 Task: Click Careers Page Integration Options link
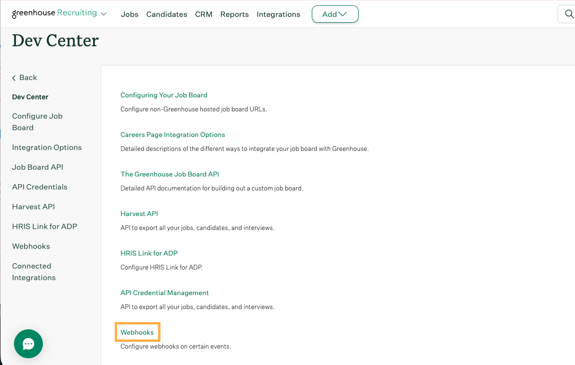pyautogui.click(x=173, y=135)
